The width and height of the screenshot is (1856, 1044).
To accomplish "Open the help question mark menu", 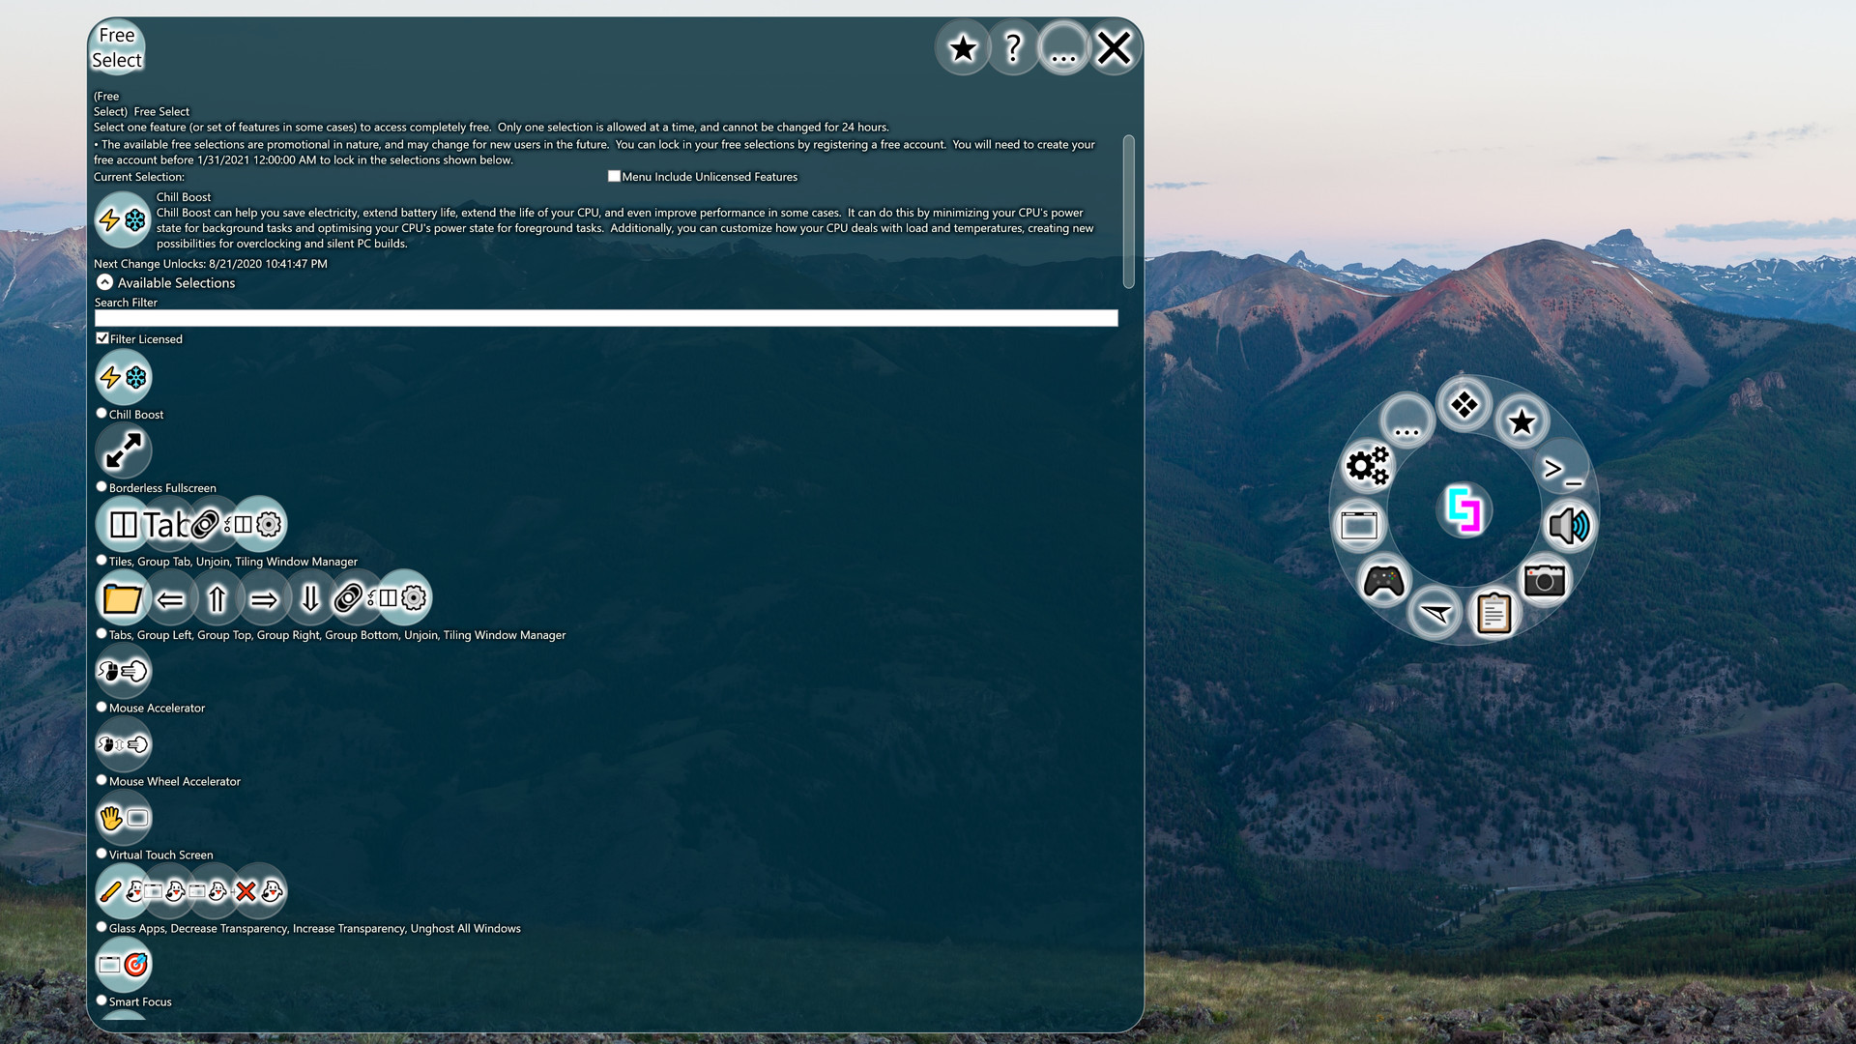I will pyautogui.click(x=1012, y=47).
